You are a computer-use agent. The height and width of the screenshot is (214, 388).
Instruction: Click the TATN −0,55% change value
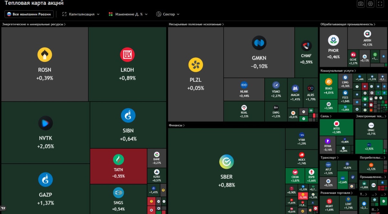(x=118, y=176)
